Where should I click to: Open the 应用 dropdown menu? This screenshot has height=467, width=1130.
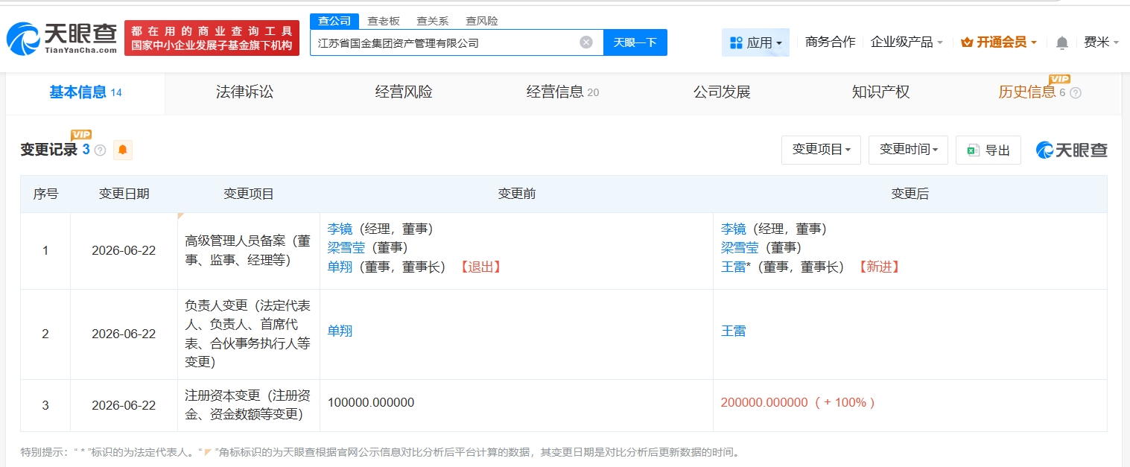(x=755, y=42)
